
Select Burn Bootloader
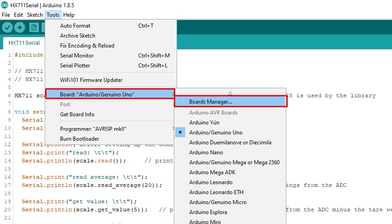(111, 139)
